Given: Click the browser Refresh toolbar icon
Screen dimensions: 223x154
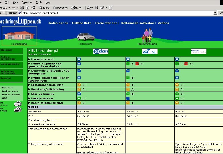Looking at the screenshot, I should pyautogui.click(x=28, y=8).
